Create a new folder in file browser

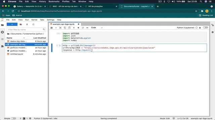21,24
